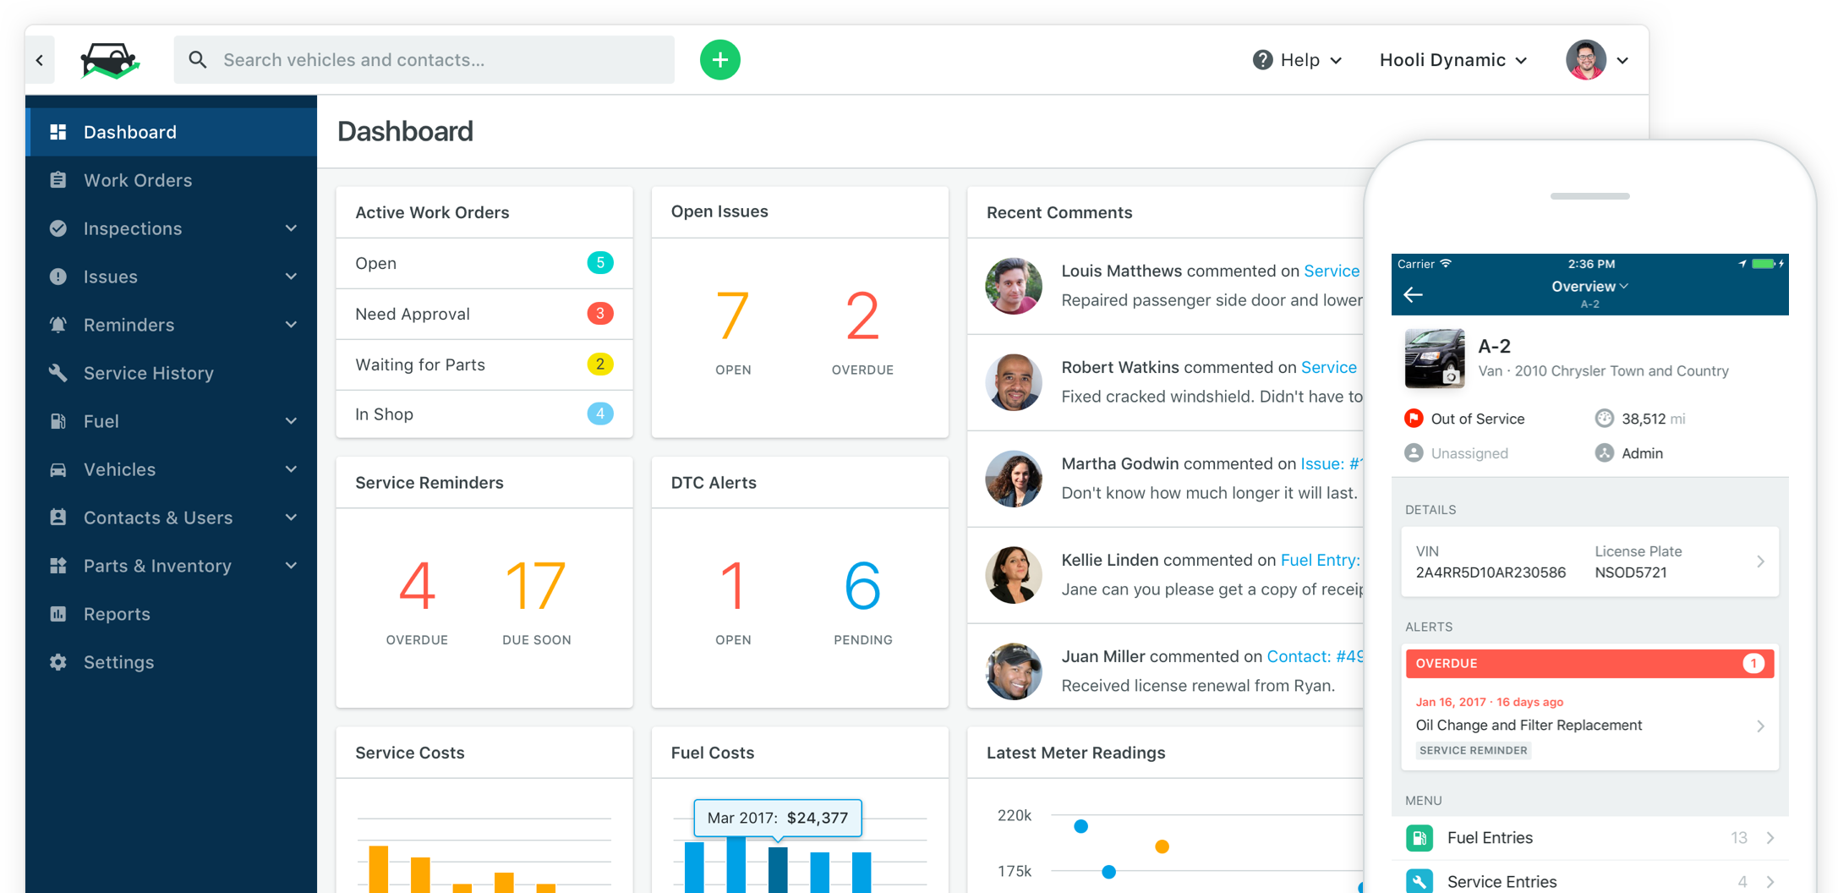The image size is (1838, 893).
Task: Go to Dashboard in the sidebar
Action: pos(172,132)
